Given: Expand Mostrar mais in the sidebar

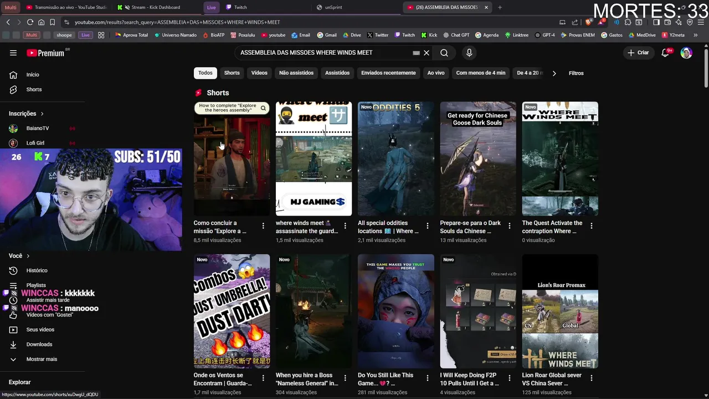Looking at the screenshot, I should pyautogui.click(x=42, y=359).
